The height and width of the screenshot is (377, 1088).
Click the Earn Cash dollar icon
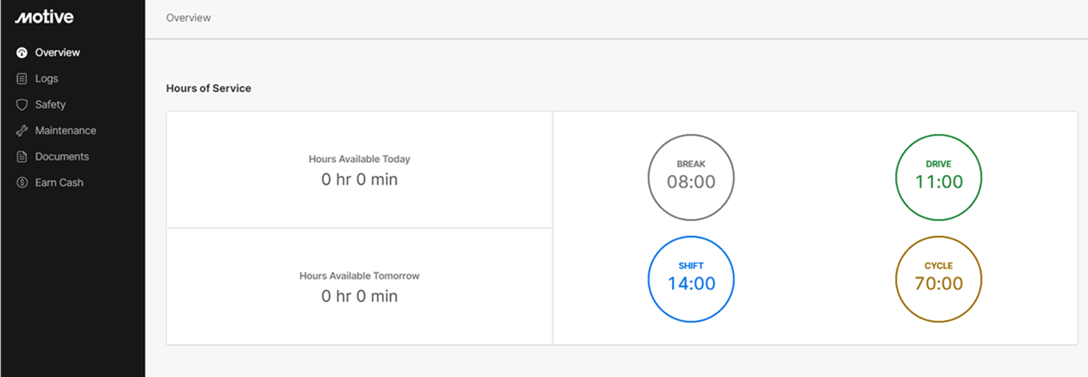(22, 183)
